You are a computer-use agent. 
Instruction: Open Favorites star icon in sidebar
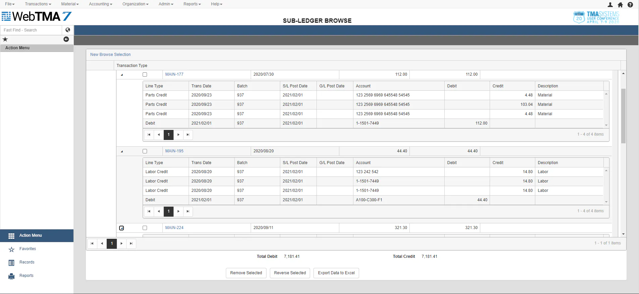pos(11,249)
